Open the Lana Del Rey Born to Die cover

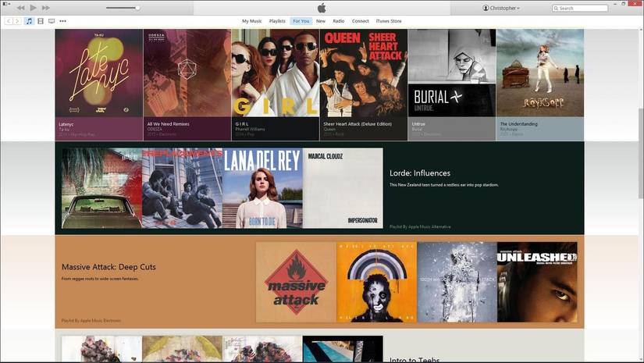click(262, 188)
